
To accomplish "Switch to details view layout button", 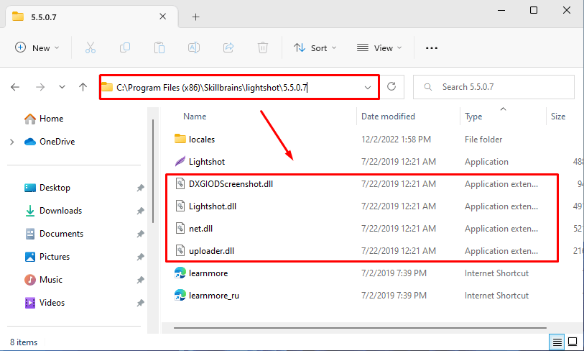I will (x=557, y=342).
